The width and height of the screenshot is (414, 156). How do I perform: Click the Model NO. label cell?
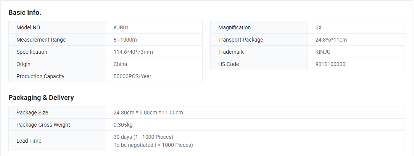point(57,27)
